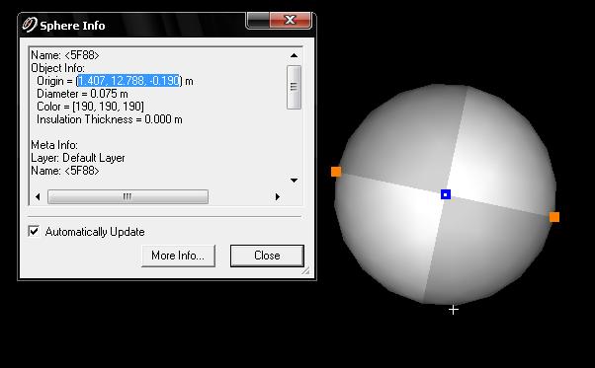
Task: Click the Close button
Action: click(x=267, y=256)
